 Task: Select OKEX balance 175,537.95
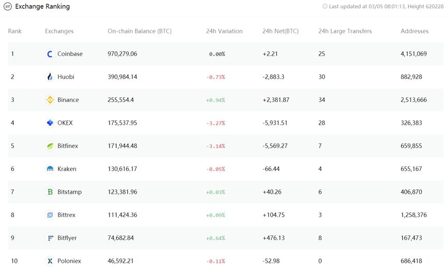pyautogui.click(x=122, y=123)
